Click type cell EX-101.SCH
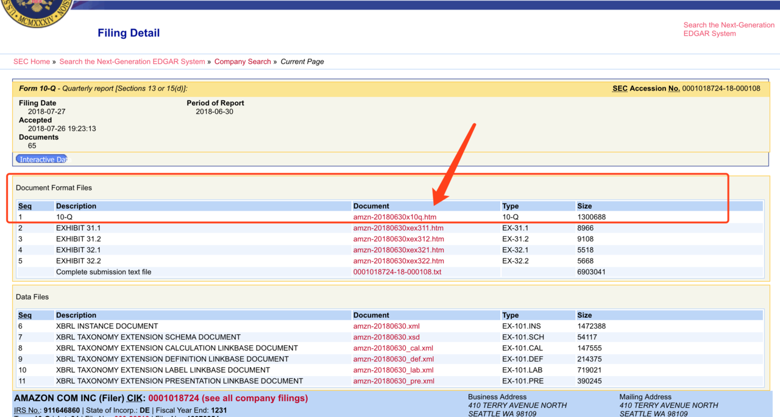 [523, 337]
